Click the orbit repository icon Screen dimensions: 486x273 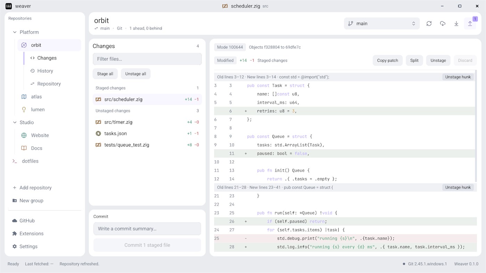(24, 45)
